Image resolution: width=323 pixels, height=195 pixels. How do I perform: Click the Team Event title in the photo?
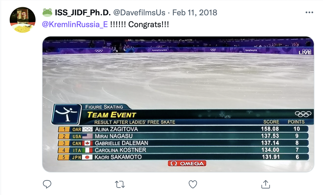click(x=112, y=115)
